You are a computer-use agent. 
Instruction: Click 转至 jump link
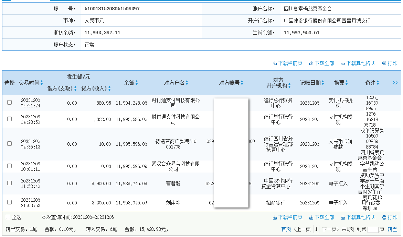[392, 229]
